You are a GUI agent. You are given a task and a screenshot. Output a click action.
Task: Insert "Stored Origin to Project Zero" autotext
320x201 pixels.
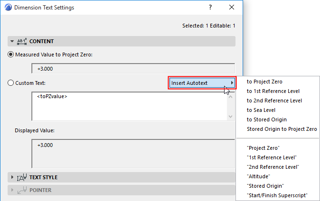(x=282, y=129)
